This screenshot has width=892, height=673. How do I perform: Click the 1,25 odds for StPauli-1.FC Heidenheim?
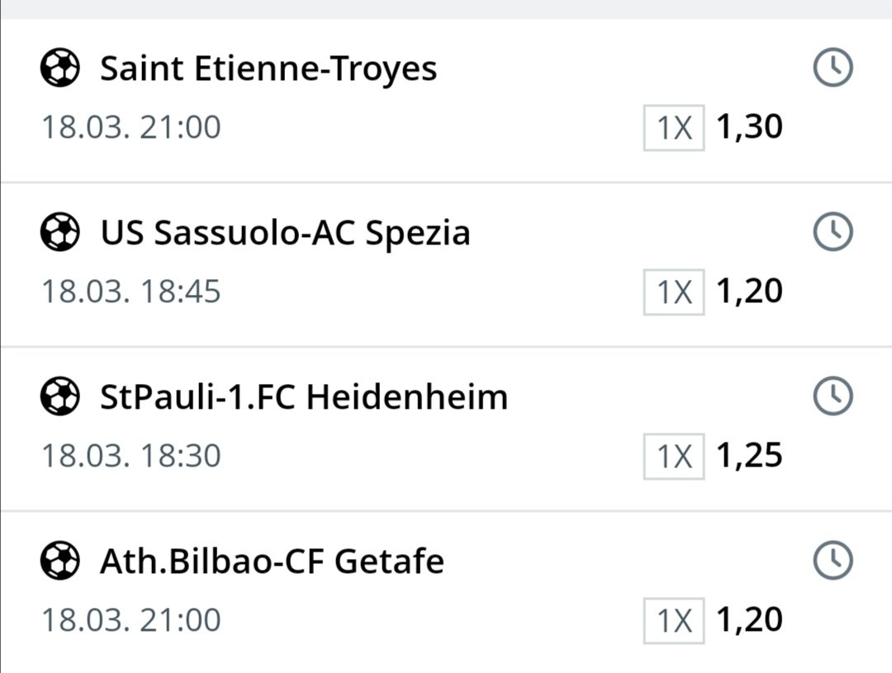[749, 456]
